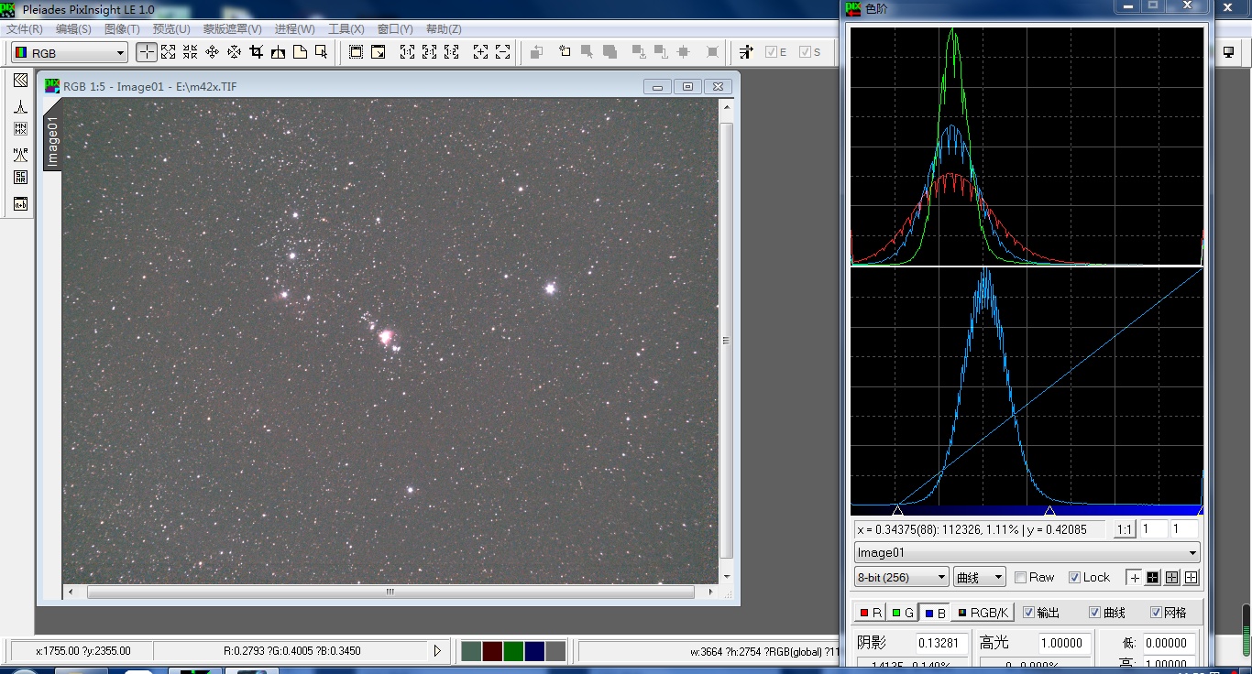Image resolution: width=1252 pixels, height=674 pixels.
Task: Click the midtones triangle marker on histogram
Action: (x=1049, y=510)
